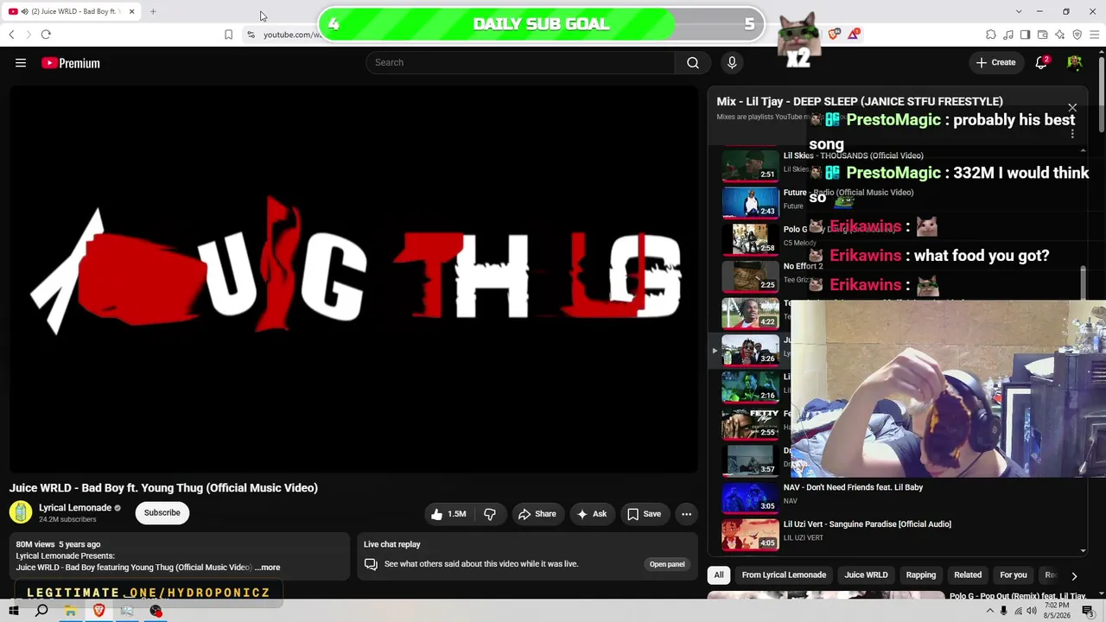The height and width of the screenshot is (622, 1106).
Task: Open the Brave main menu
Action: coord(1095,35)
